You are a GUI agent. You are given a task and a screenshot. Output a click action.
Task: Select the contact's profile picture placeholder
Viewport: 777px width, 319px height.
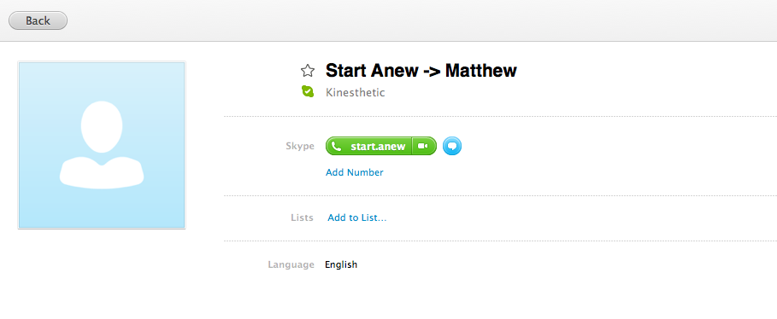pos(102,145)
